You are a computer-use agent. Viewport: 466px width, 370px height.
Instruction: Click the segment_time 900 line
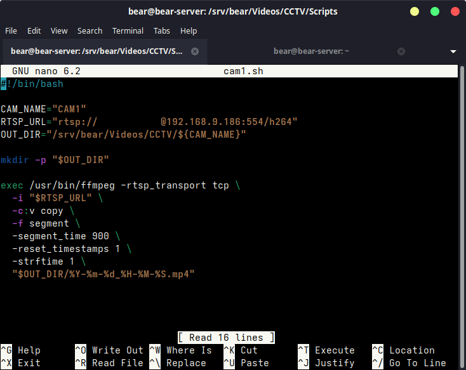60,236
